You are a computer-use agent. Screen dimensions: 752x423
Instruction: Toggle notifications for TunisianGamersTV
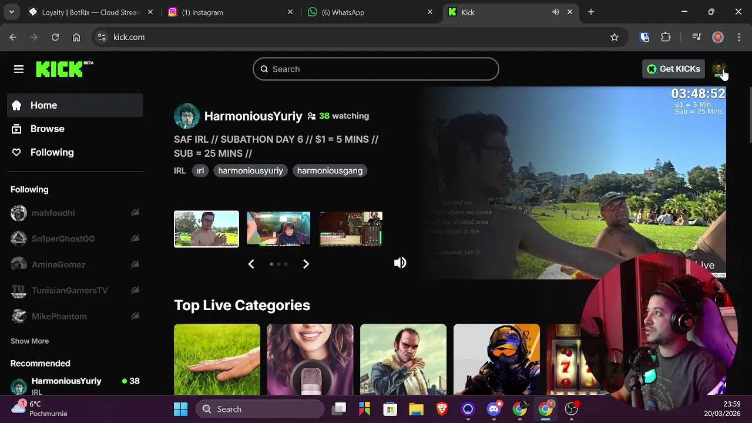tap(135, 290)
